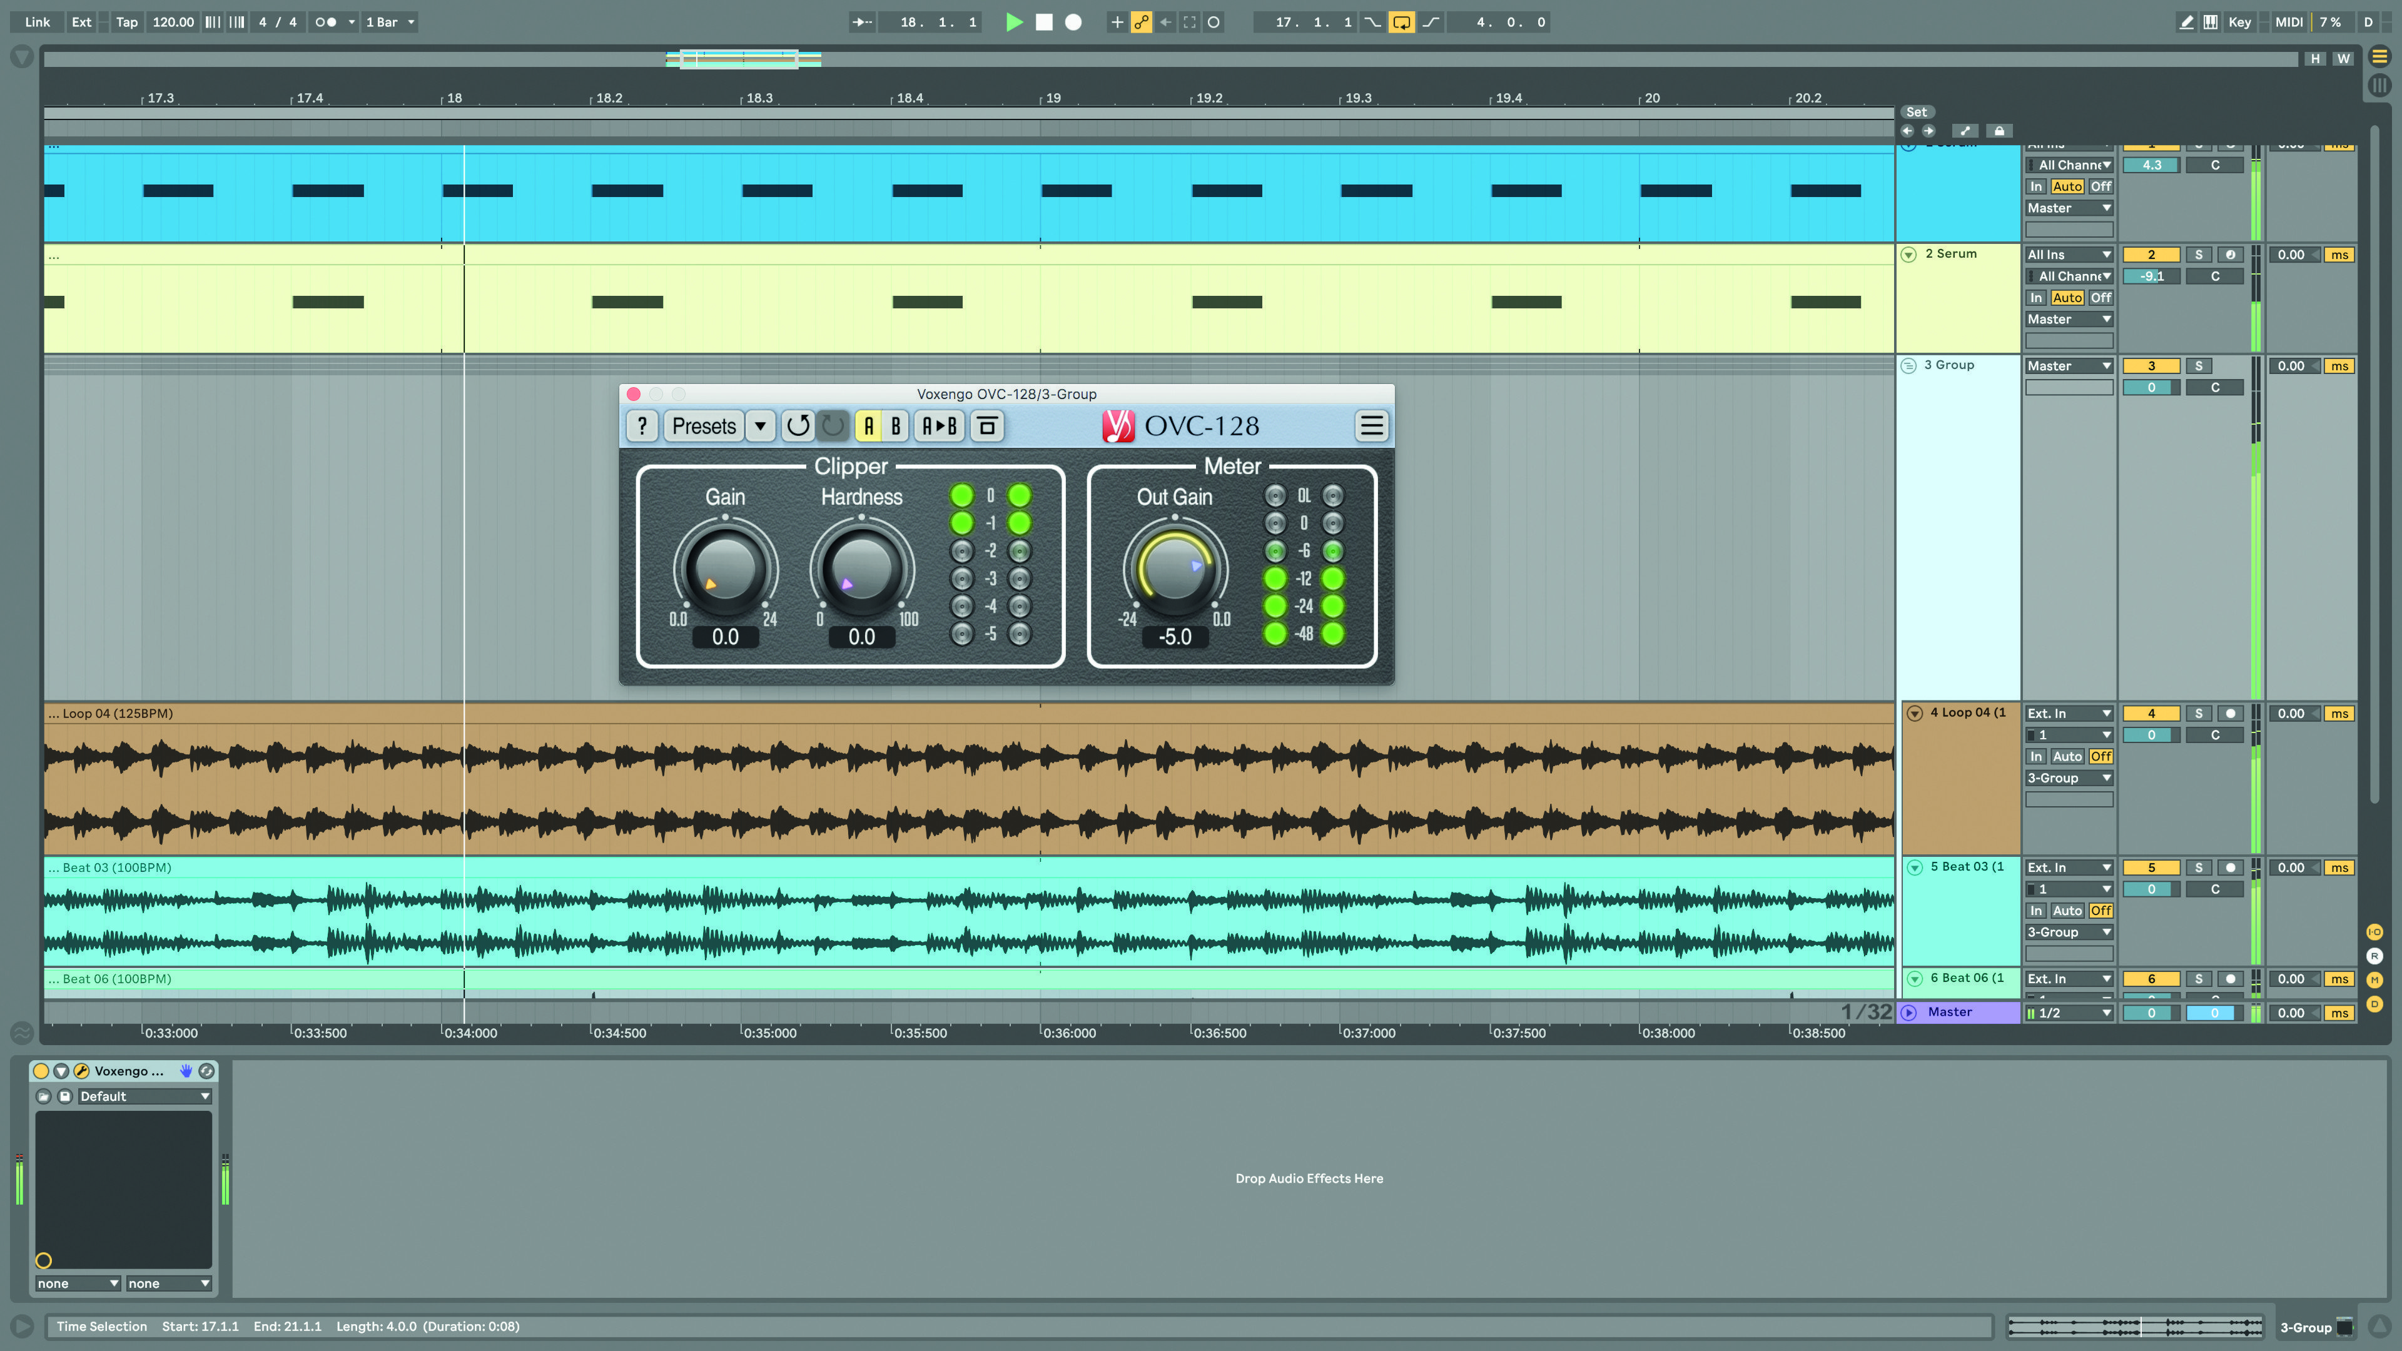
Task: Open the quantization 1 Bar dropdown
Action: coord(390,23)
